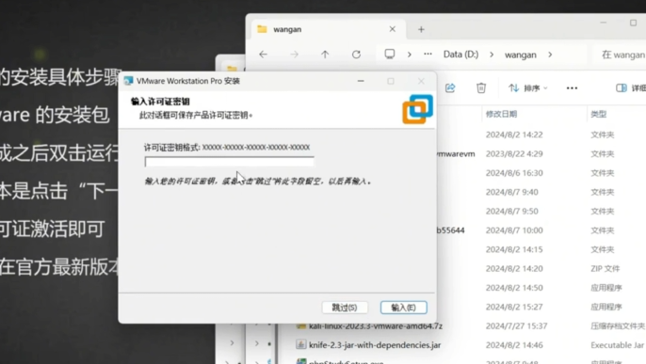This screenshot has width=646, height=364.
Task: Click the address bar ellipsis for hidden path
Action: (x=428, y=55)
